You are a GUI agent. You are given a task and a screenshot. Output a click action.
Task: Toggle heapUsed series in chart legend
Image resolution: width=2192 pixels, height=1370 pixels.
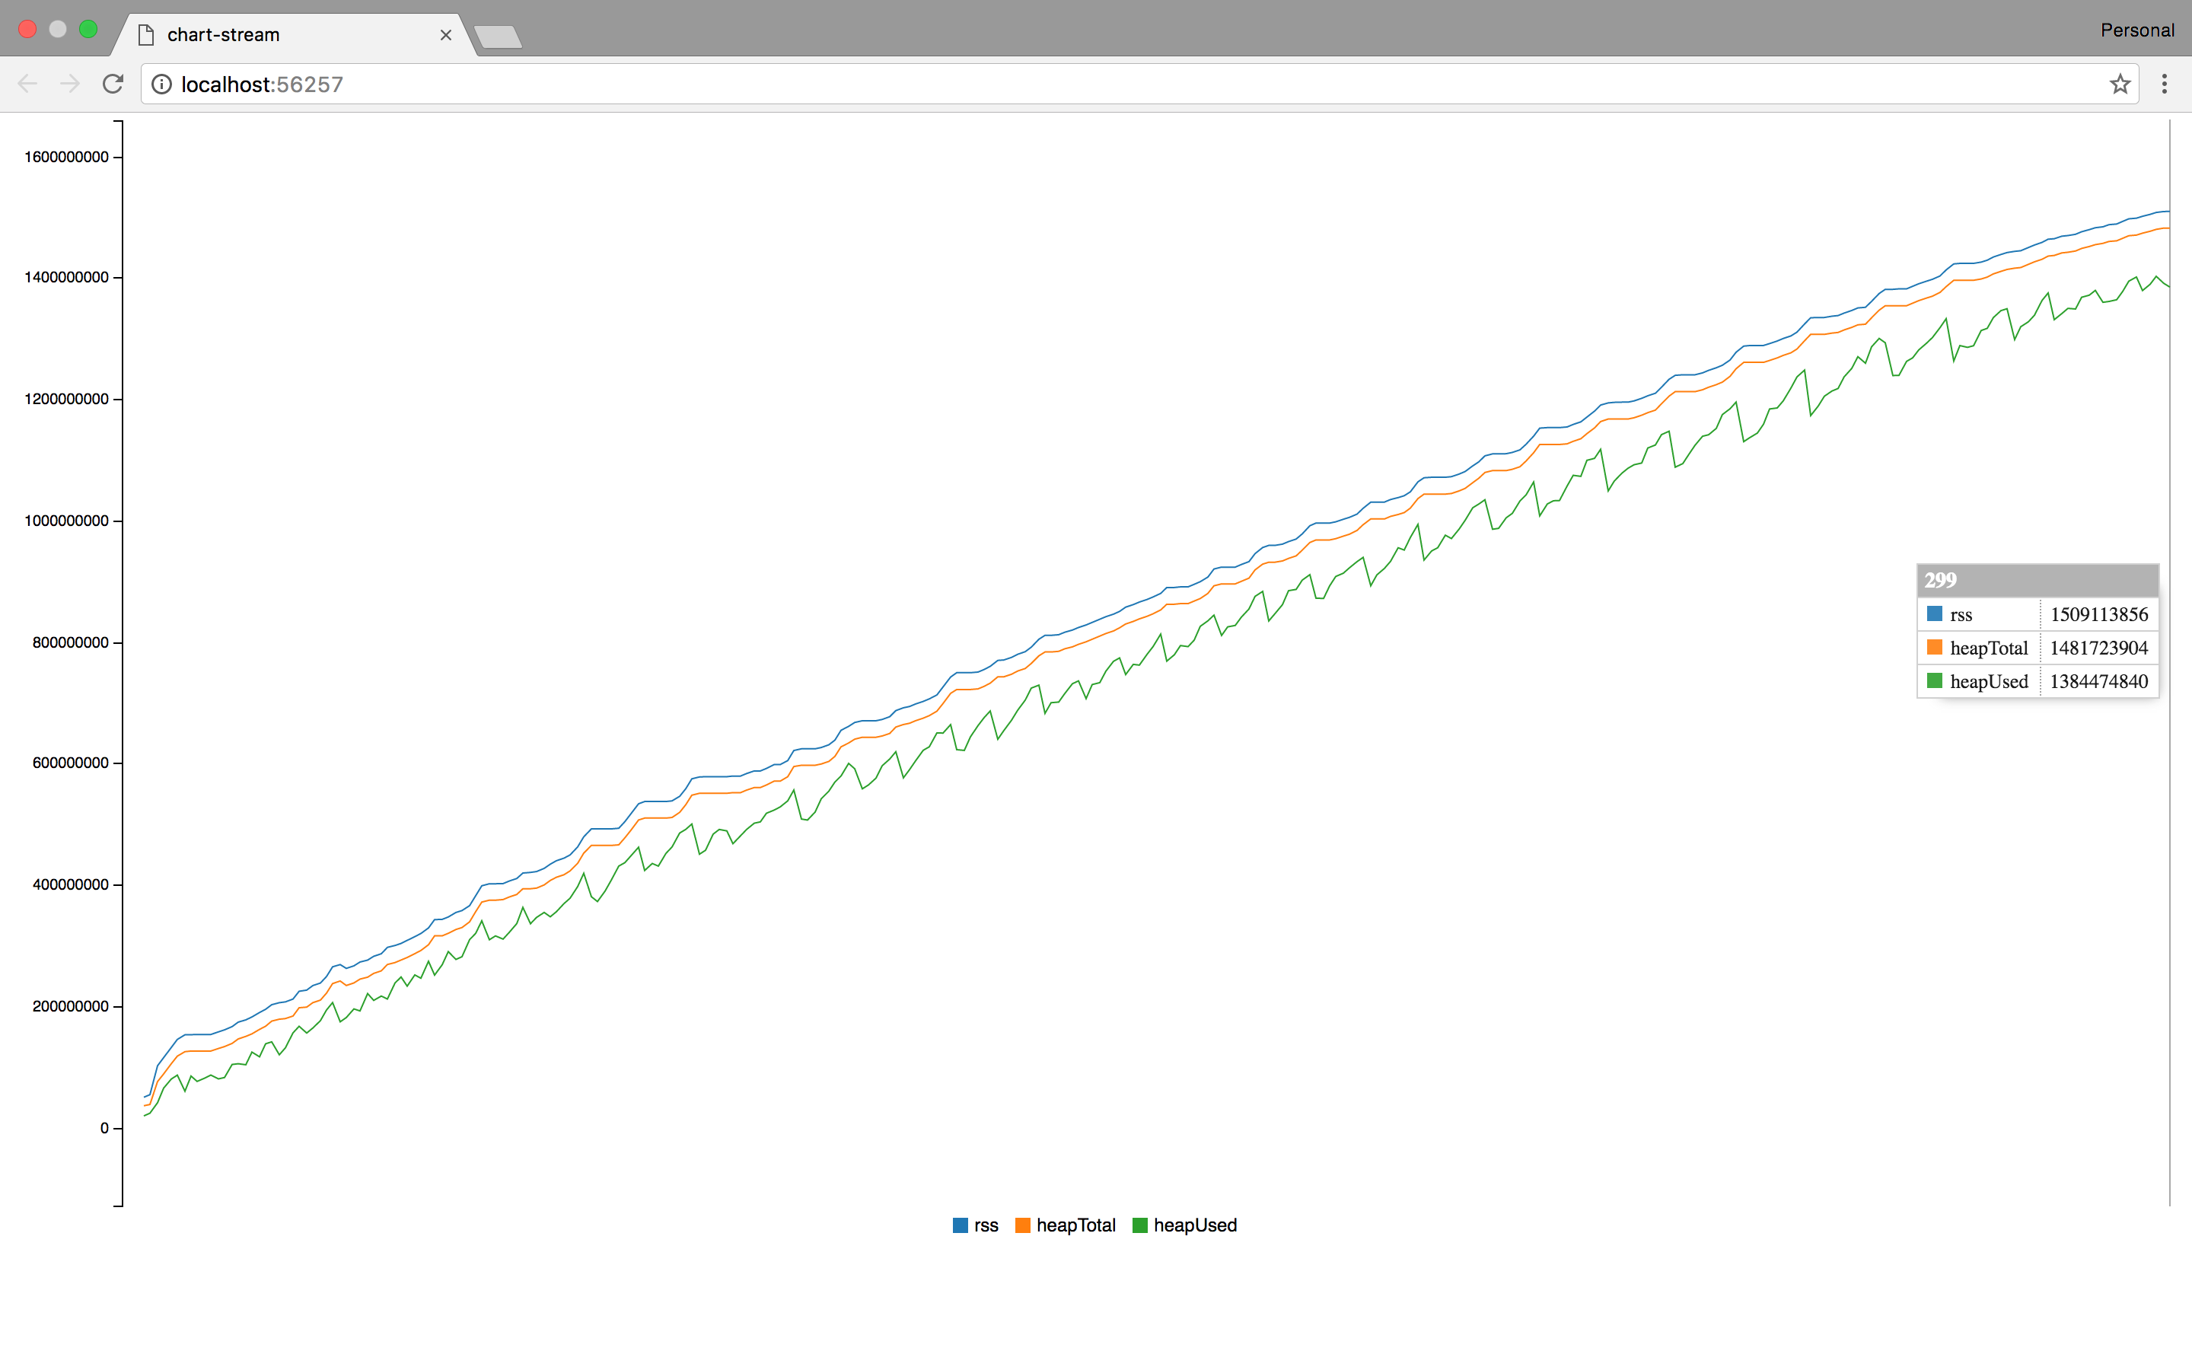point(1194,1225)
